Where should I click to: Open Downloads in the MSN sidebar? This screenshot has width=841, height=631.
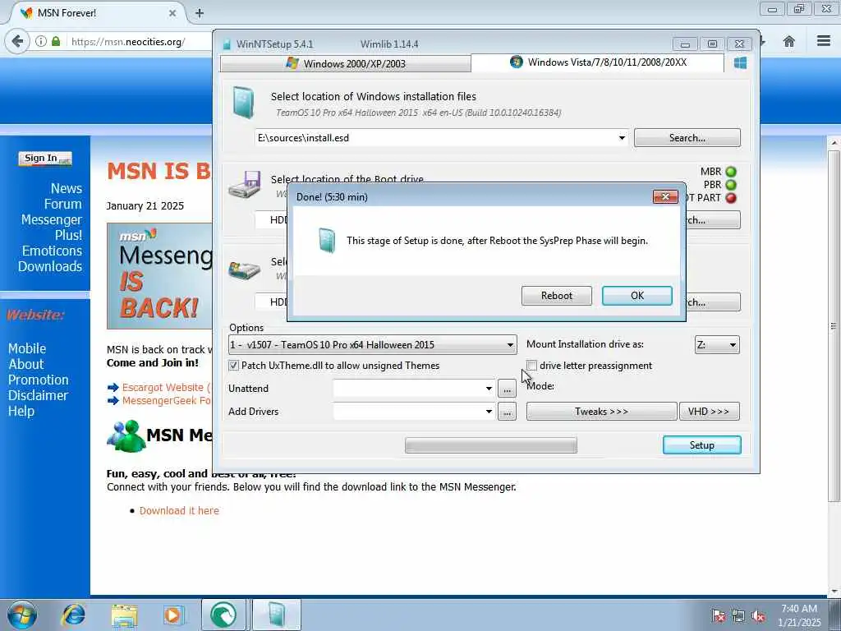coord(50,266)
